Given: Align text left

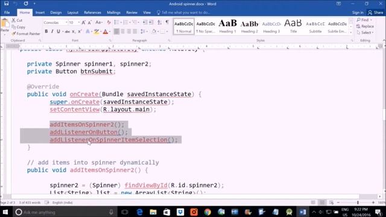Looking at the screenshot, I should point(116,31).
